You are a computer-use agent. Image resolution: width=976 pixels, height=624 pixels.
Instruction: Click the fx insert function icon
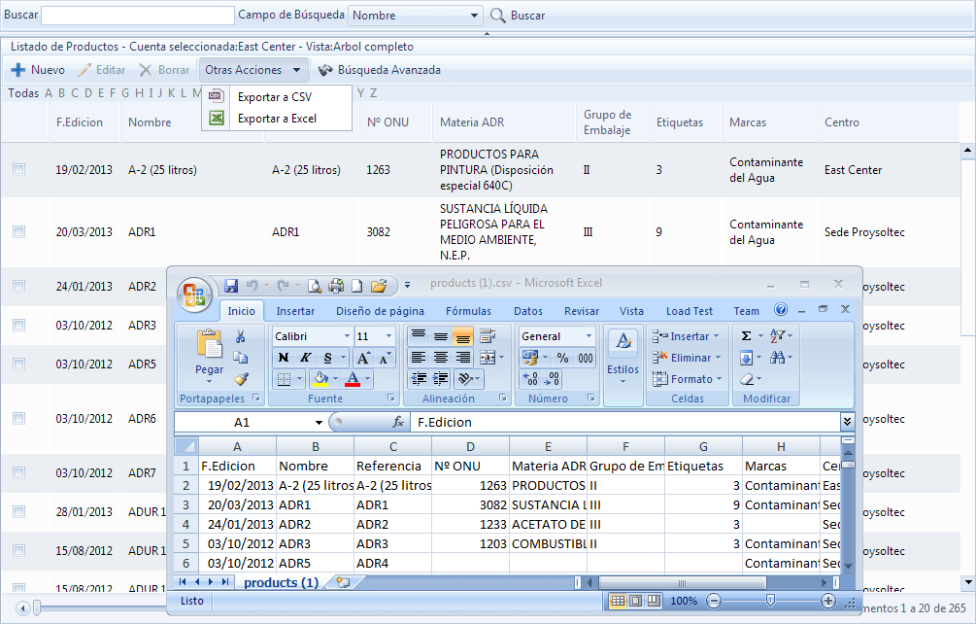pos(398,422)
